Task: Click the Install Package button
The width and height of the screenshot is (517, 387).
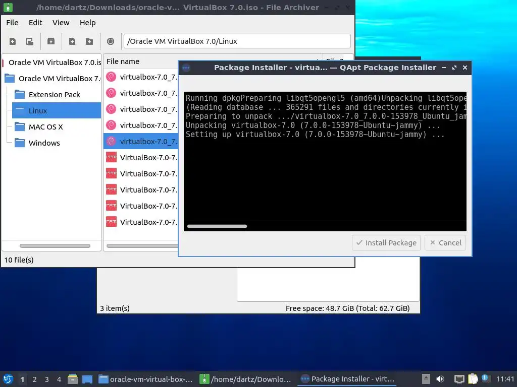Action: 386,243
